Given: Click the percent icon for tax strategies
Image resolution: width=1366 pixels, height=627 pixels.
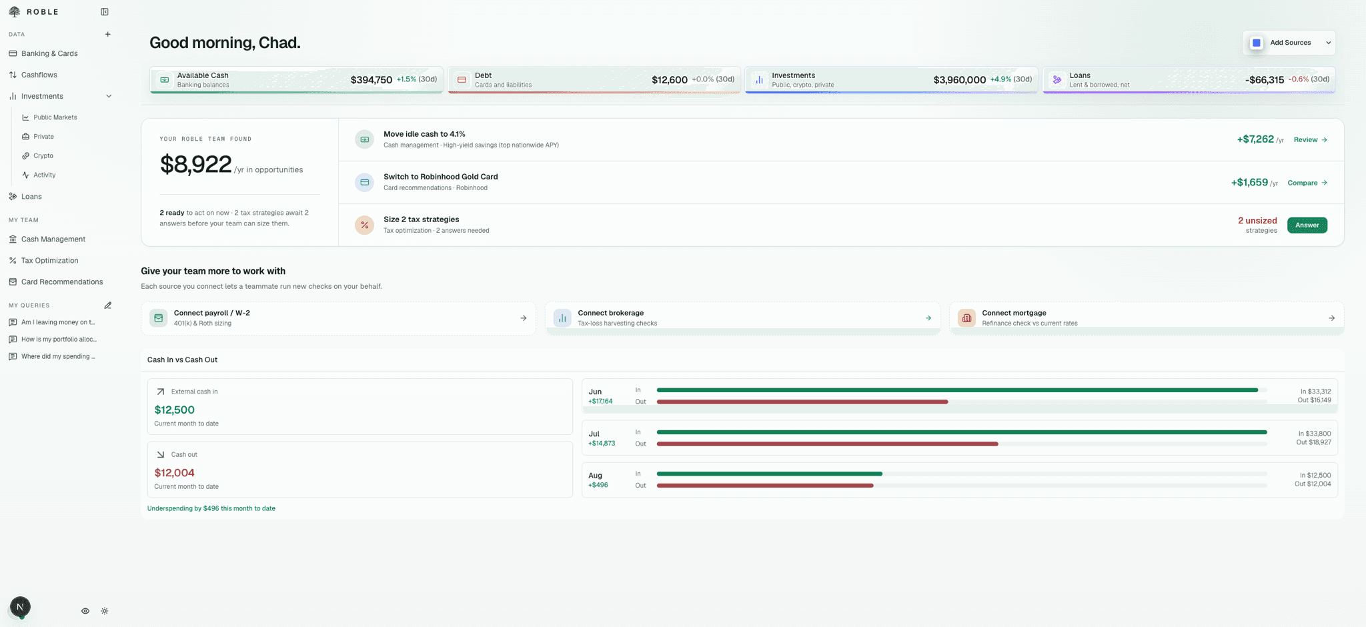Looking at the screenshot, I should click(364, 225).
